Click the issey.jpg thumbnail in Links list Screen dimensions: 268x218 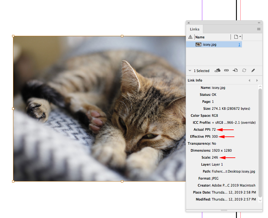198,44
